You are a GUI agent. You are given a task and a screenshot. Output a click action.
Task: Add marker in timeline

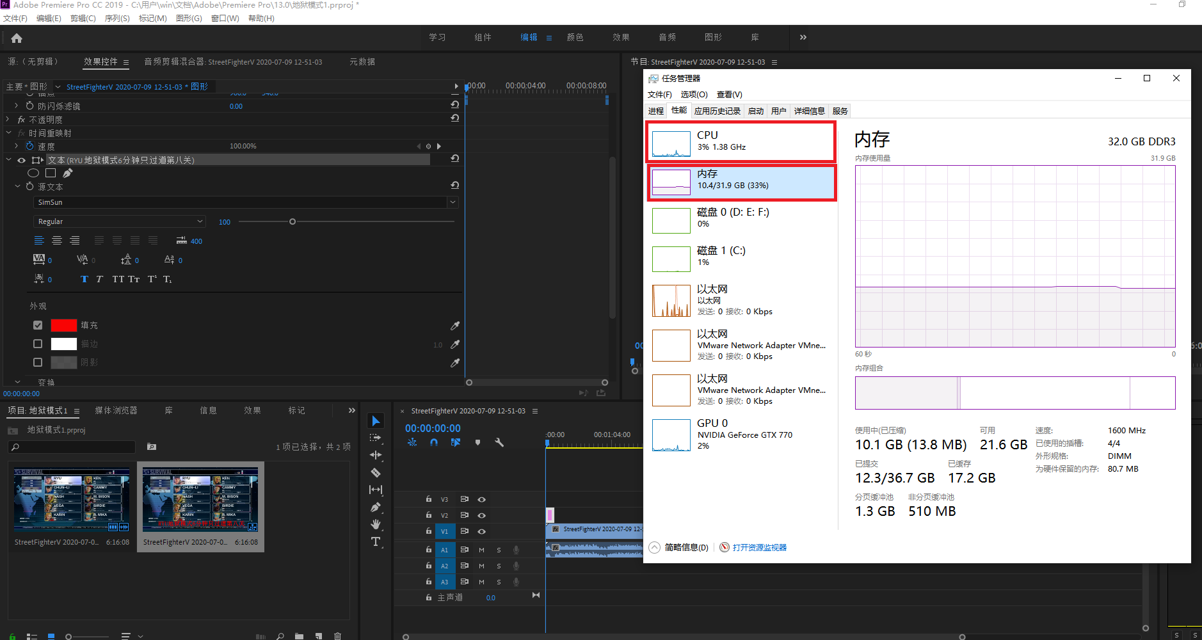(x=477, y=442)
